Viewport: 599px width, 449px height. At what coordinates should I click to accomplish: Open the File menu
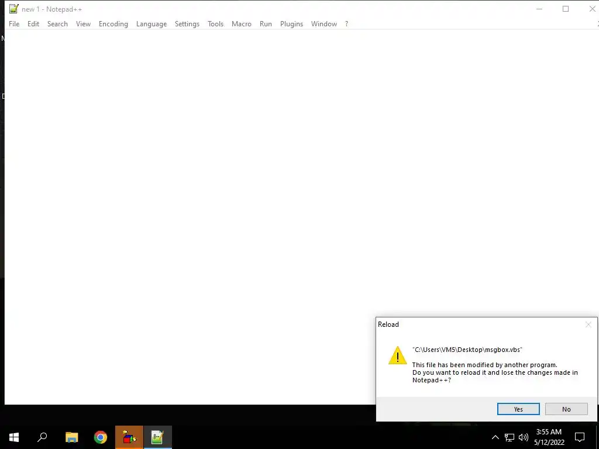pyautogui.click(x=14, y=23)
